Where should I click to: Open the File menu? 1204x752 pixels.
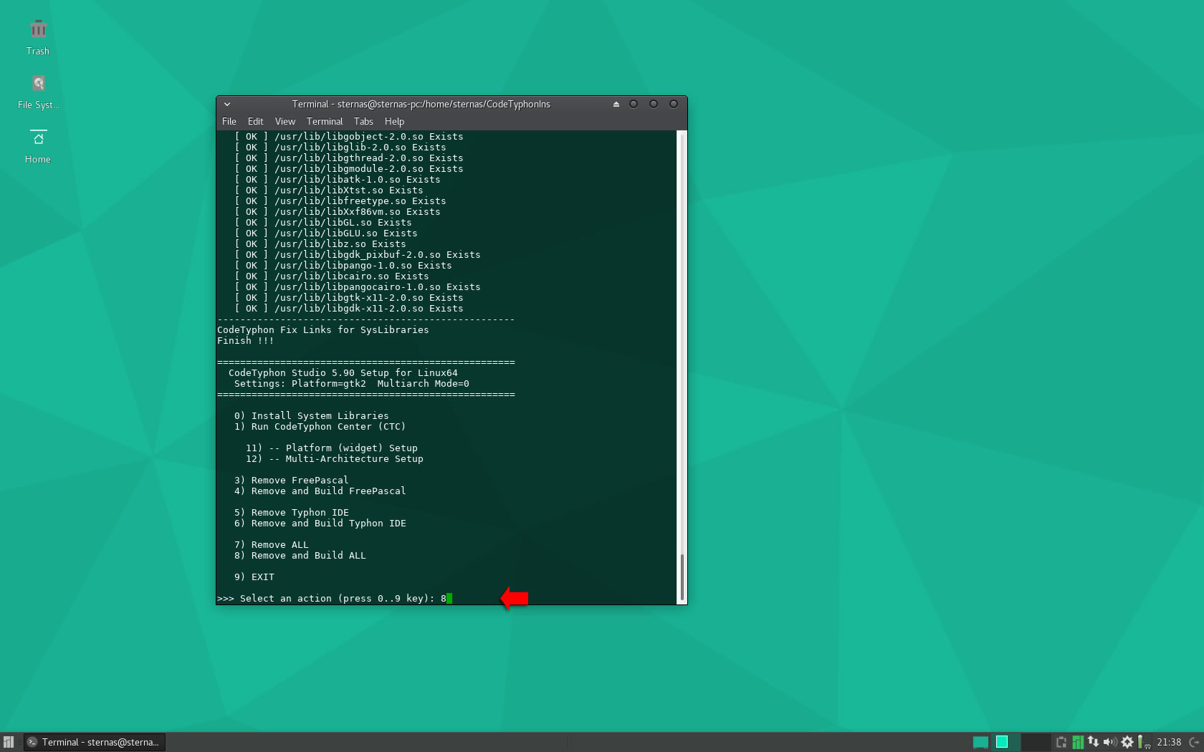(229, 122)
